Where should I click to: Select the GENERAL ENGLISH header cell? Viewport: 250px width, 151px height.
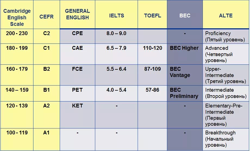coord(77,14)
